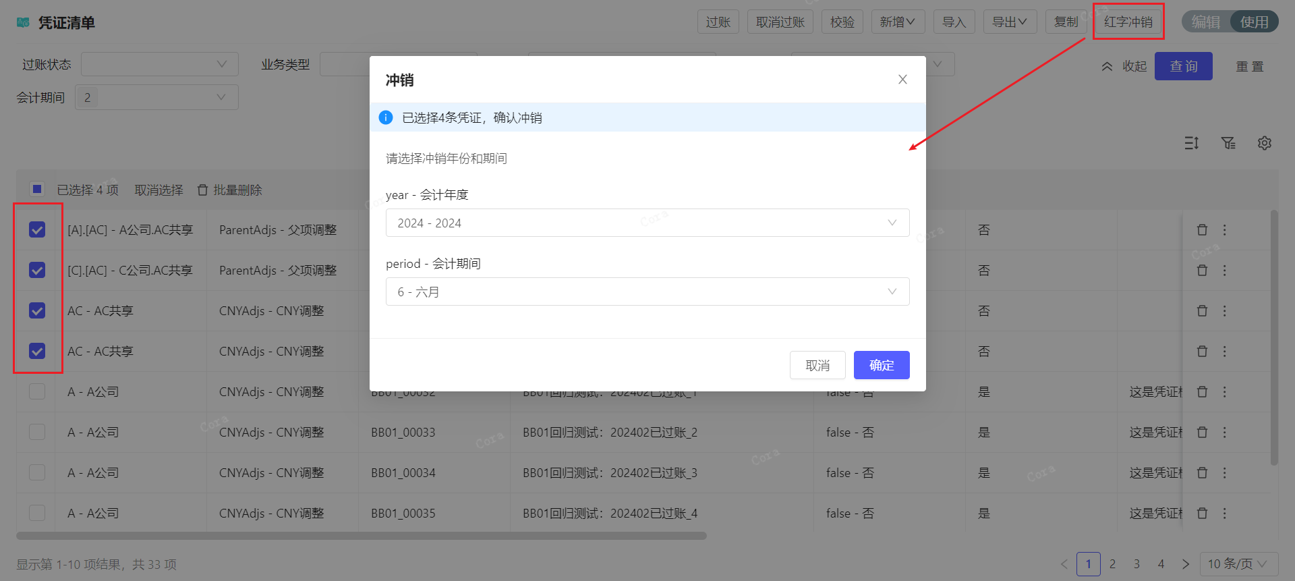Expand the 会计期间 period dropdown in dialog
The height and width of the screenshot is (581, 1295).
coord(647,292)
